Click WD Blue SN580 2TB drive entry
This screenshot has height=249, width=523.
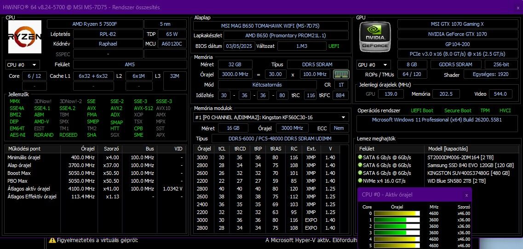(x=456, y=181)
